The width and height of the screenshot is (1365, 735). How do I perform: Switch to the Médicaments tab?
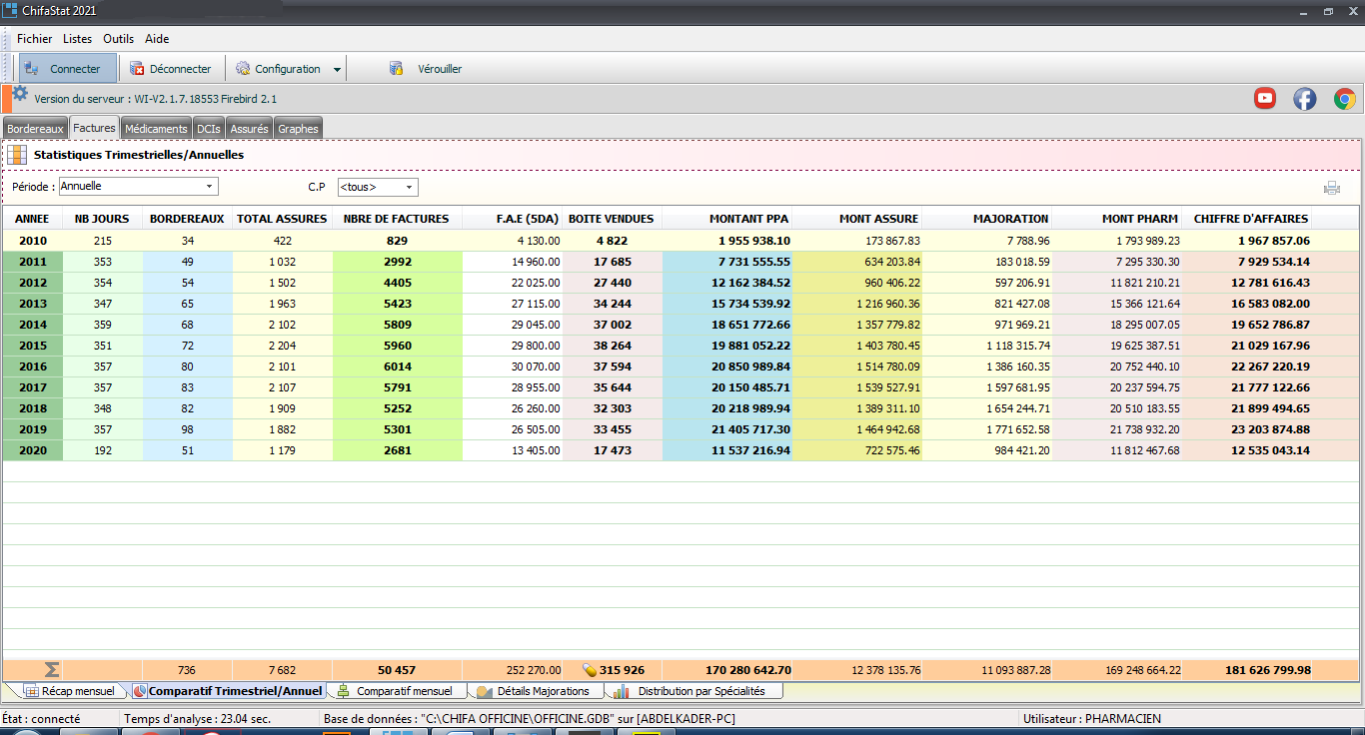coord(156,129)
